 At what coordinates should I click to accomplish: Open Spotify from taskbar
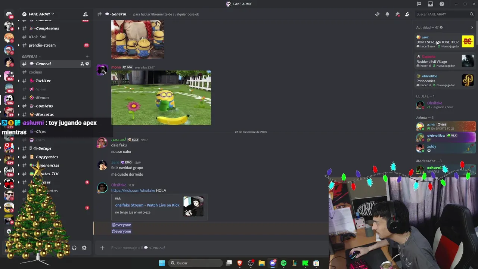[x=283, y=263]
